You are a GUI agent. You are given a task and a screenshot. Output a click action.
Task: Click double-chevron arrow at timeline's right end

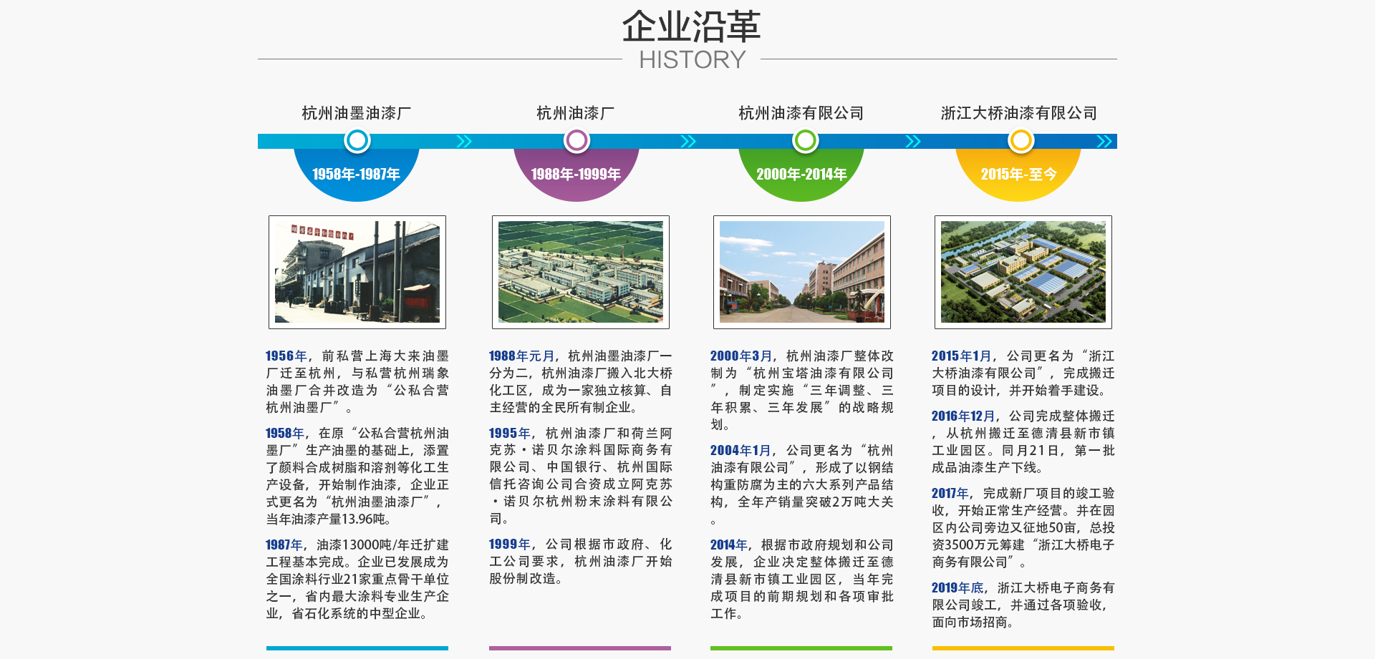1104,142
